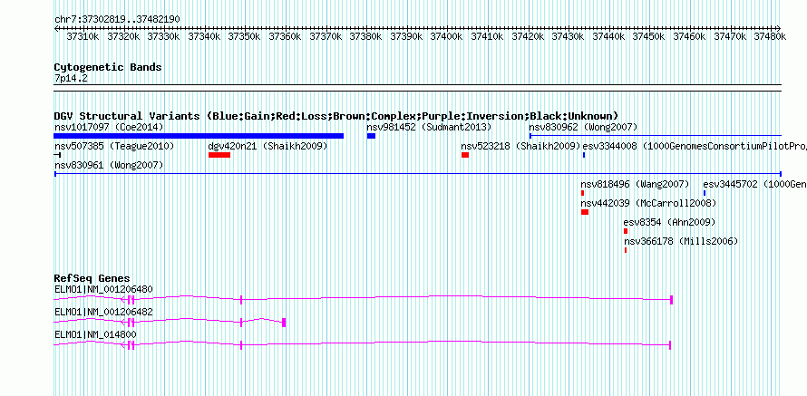Screen dimensions: 807x396
Task: Click the esv3445702 small blue marker
Action: point(705,193)
